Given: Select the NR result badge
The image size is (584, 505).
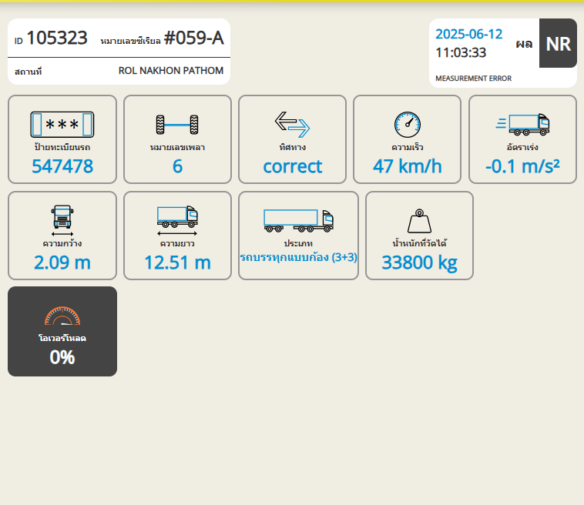Looking at the screenshot, I should [558, 44].
